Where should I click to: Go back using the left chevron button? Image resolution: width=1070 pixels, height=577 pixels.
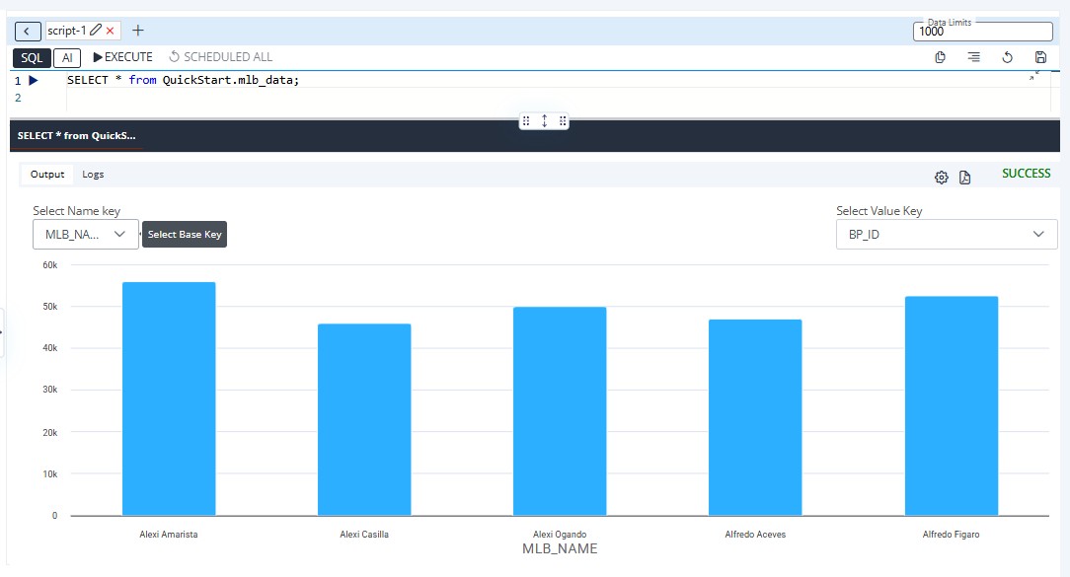[28, 32]
